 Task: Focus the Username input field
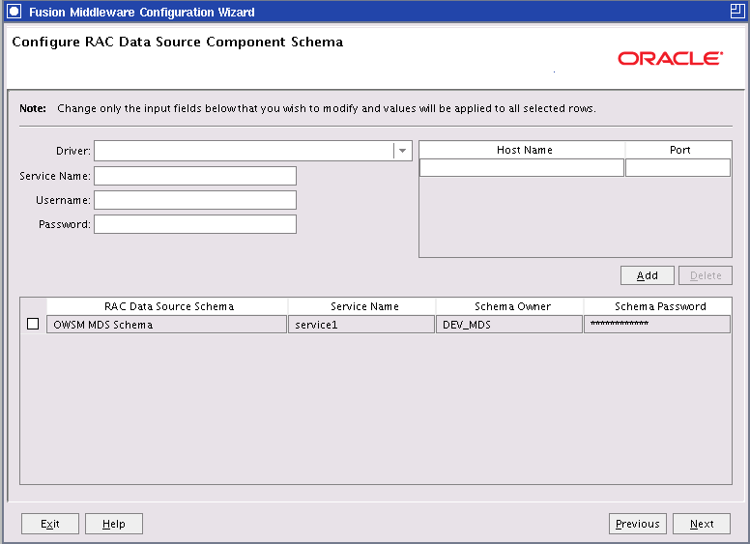195,200
